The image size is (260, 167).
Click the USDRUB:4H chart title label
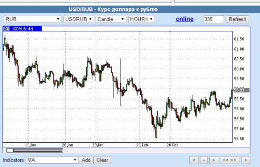point(23,28)
